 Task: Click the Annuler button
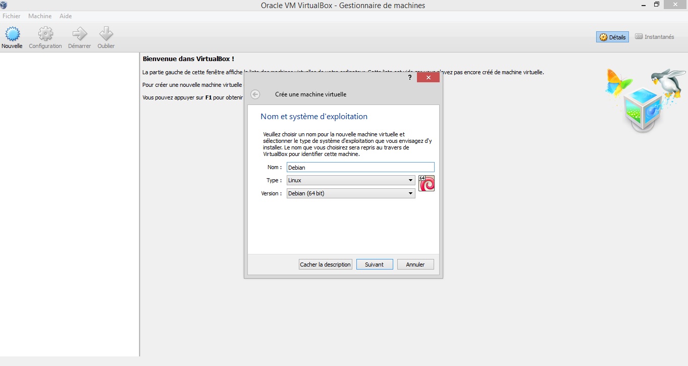415,265
